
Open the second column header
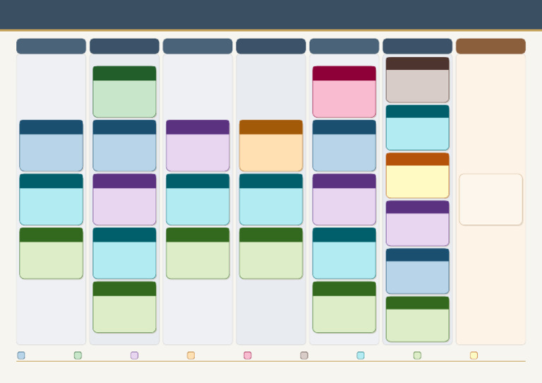[x=124, y=47]
